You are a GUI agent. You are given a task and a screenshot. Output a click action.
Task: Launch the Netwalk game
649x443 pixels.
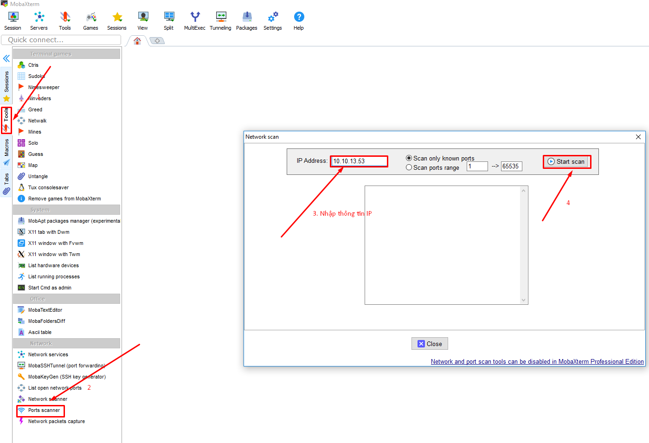tap(37, 121)
